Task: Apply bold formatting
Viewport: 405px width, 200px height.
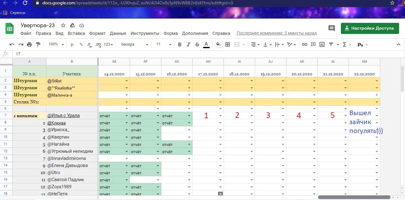Action: click(x=180, y=44)
